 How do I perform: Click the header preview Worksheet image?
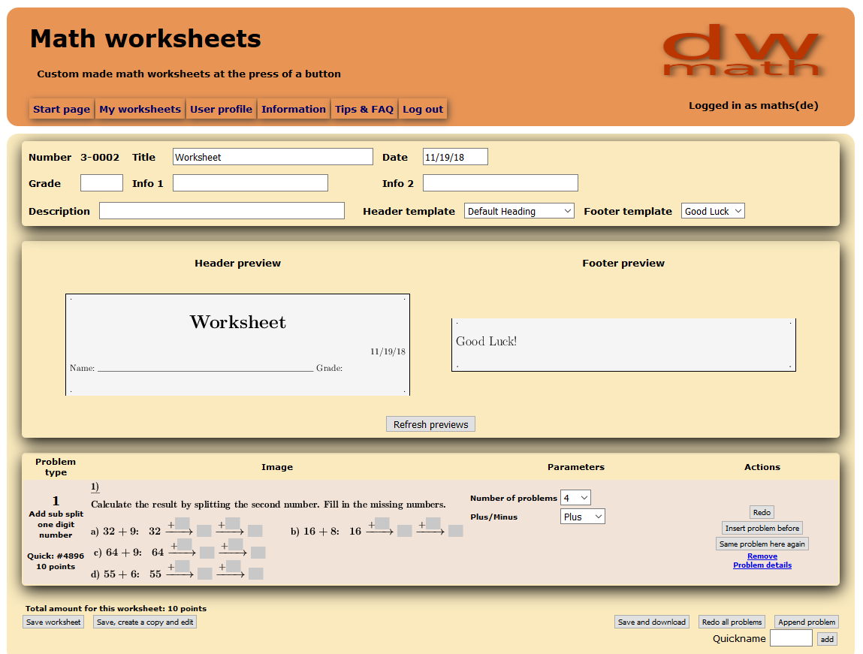[x=238, y=345]
